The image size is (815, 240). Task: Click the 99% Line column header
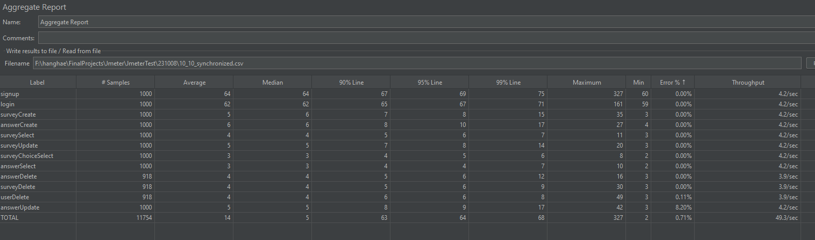508,82
